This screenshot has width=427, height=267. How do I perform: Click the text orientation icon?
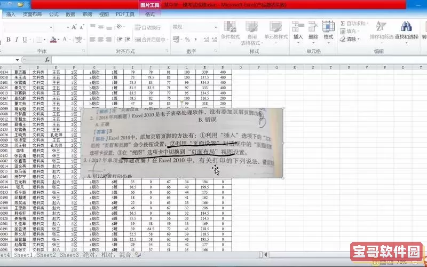(119, 27)
